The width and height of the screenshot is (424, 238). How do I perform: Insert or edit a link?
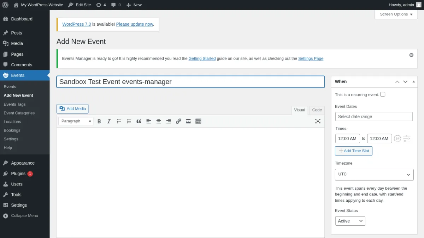[178, 121]
